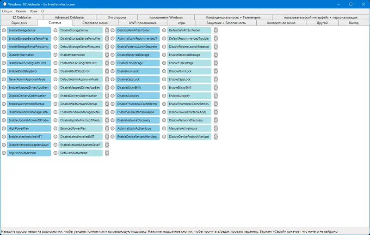Click the grey square button after BalancedPowerPlan
Viewport: 370px width, 235px height.
coord(107,128)
